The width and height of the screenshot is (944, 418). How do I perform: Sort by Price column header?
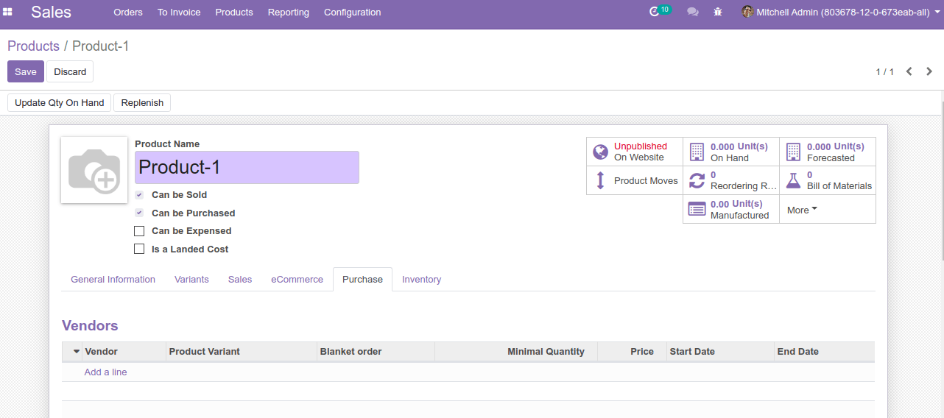pos(632,352)
